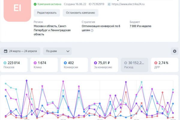Toggle the 223 014 Показов metric

coord(14,65)
